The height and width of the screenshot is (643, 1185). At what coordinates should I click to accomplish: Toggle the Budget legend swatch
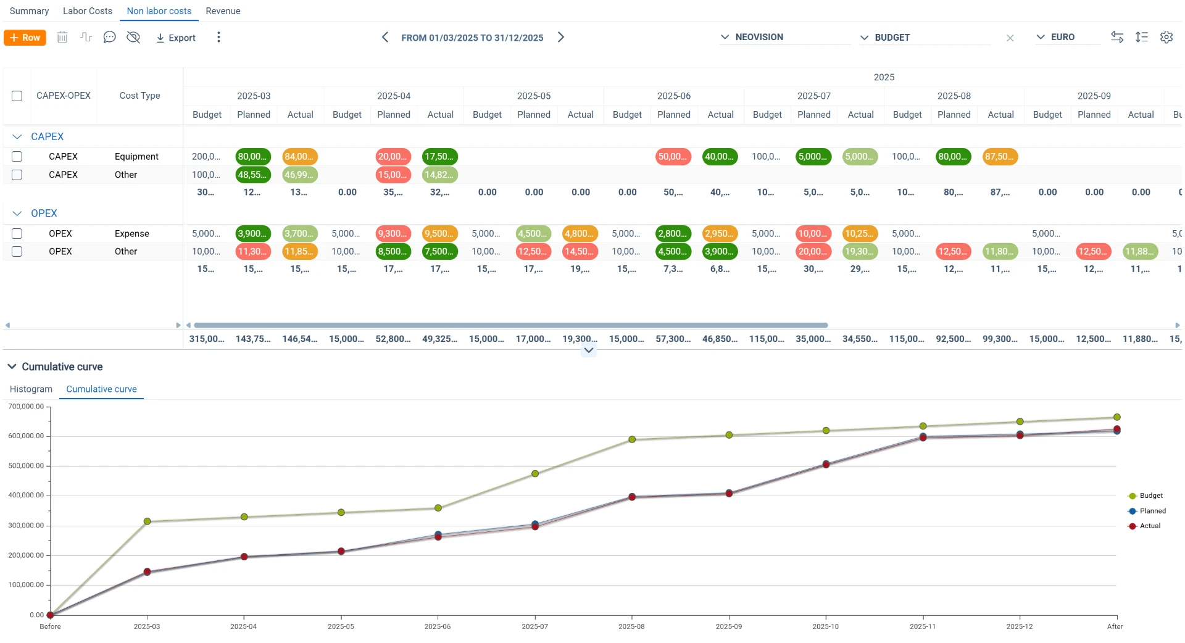click(1133, 496)
